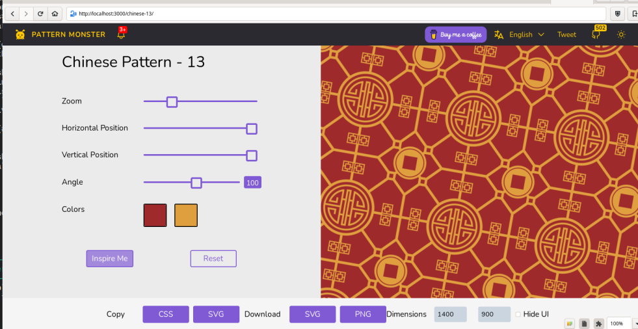The width and height of the screenshot is (638, 329).
Task: Click the 'Chinese Pattern - 13' heading
Action: [133, 62]
